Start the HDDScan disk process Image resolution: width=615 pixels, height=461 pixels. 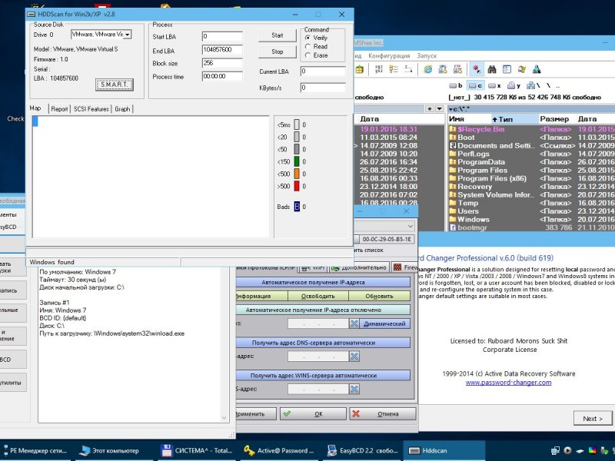tap(277, 35)
